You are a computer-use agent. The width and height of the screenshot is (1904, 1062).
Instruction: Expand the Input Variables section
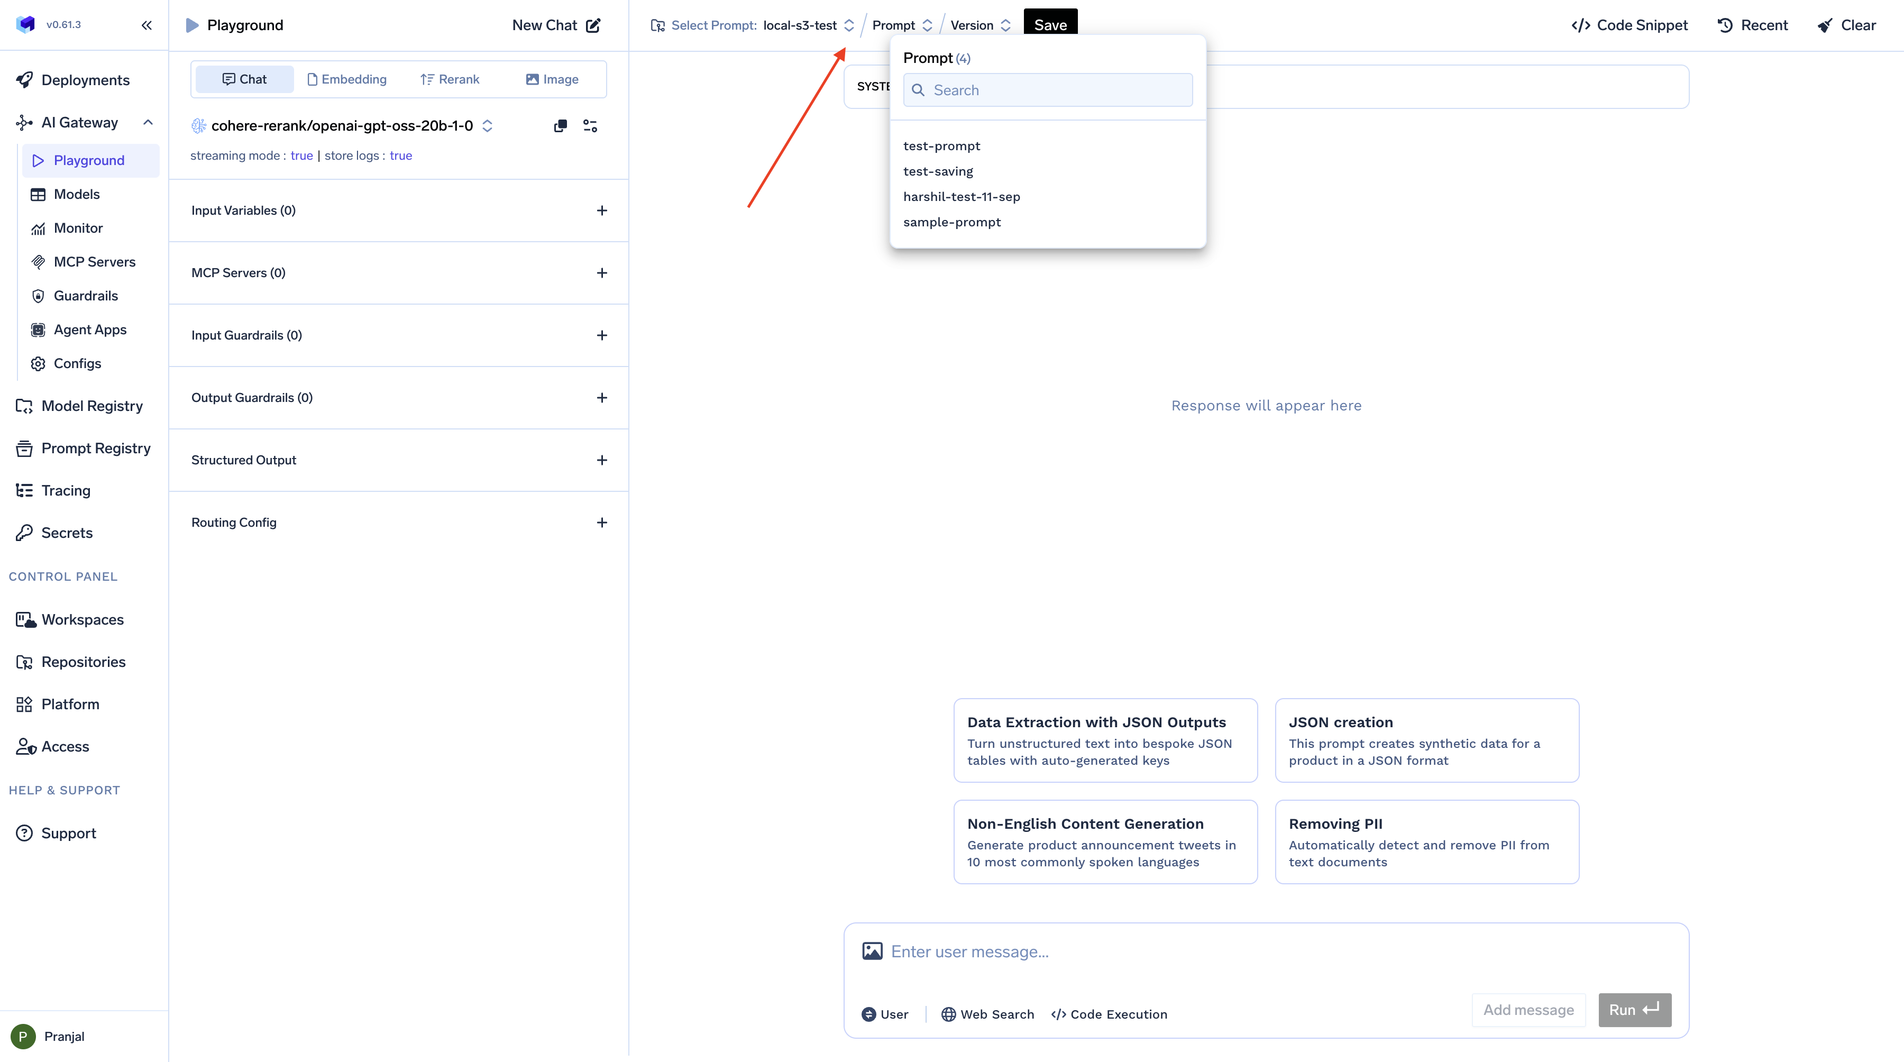[x=602, y=210]
